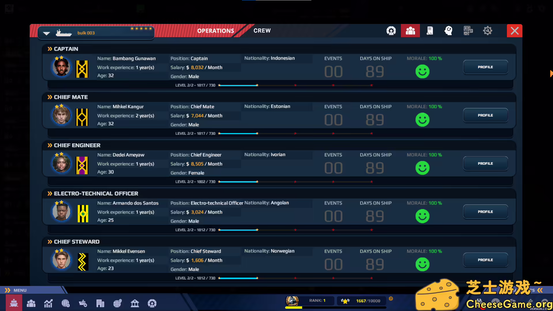
Task: Open the bulk 003 ship selector dropdown
Action: click(x=46, y=33)
